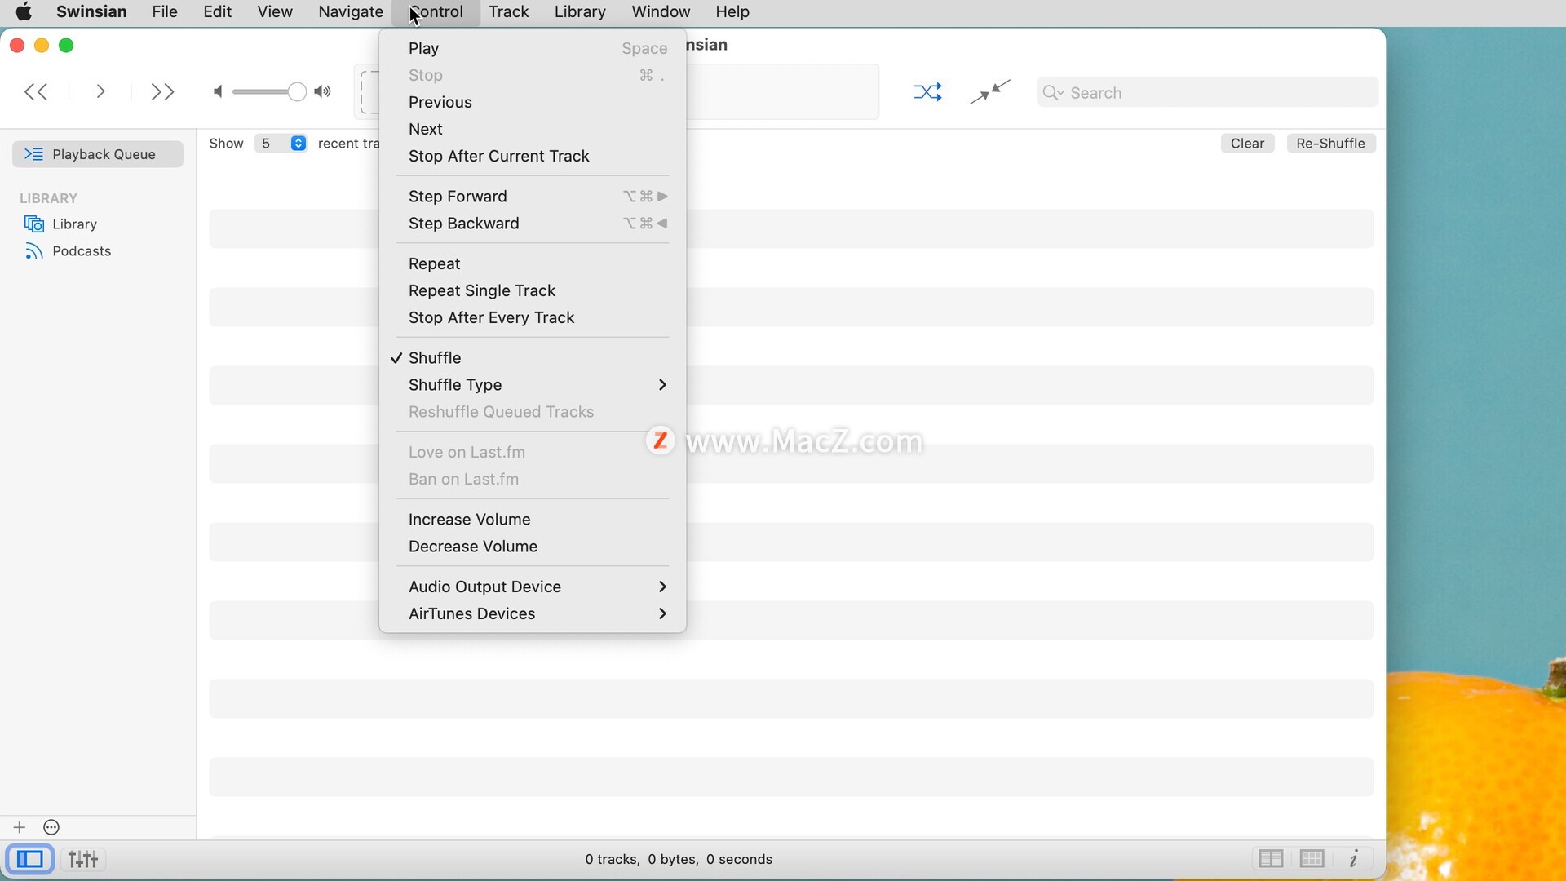Adjust the volume slider knob
1566x881 pixels.
[297, 91]
